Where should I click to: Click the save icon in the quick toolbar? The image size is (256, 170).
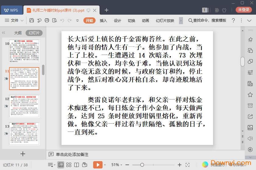click(x=32, y=20)
